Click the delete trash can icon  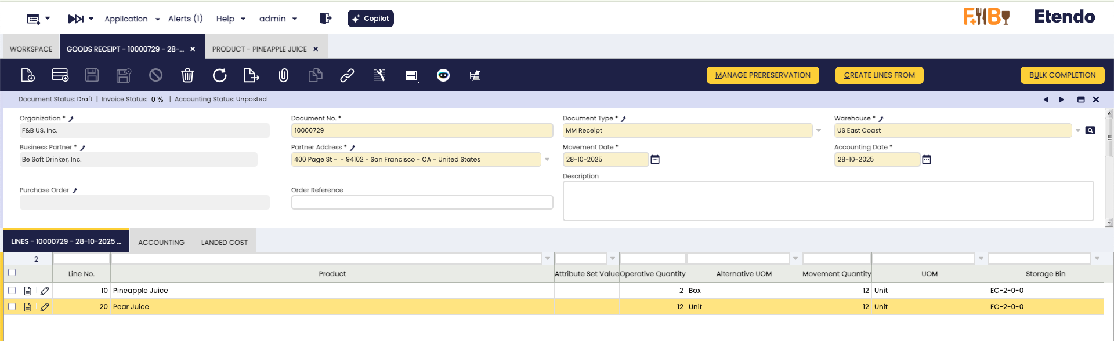click(187, 75)
